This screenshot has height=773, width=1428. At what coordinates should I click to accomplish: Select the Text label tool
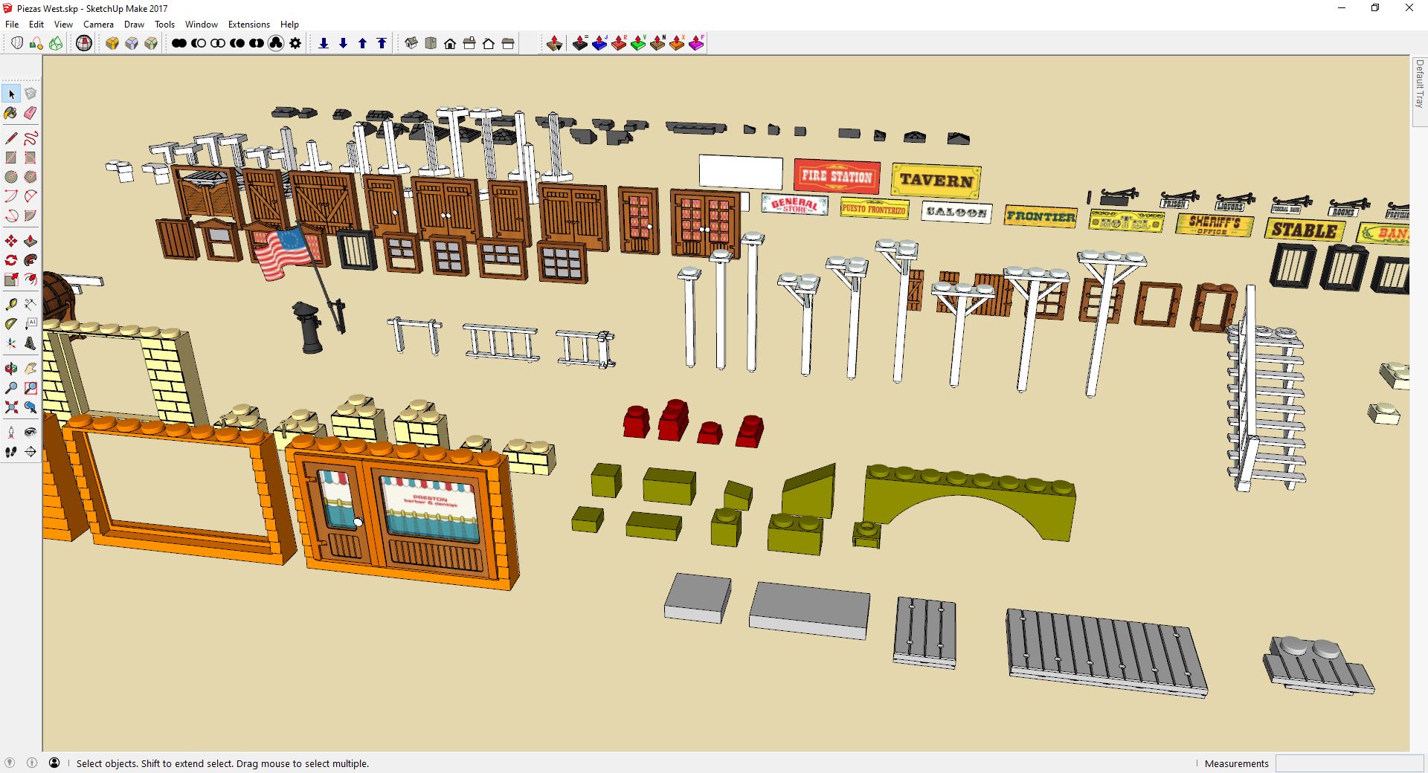[x=30, y=324]
